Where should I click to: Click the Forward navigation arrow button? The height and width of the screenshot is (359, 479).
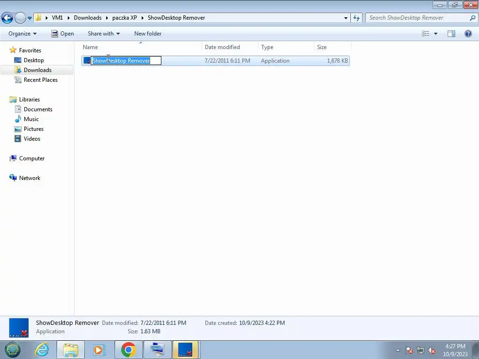20,18
